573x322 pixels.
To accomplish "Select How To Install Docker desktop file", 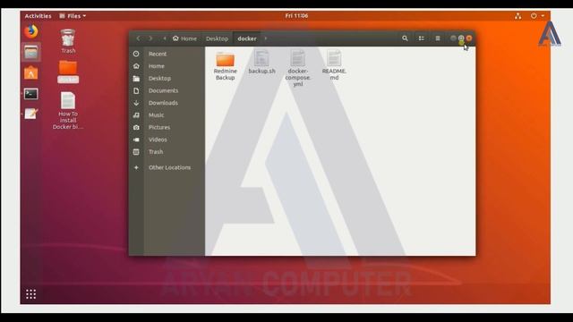I will (x=68, y=111).
